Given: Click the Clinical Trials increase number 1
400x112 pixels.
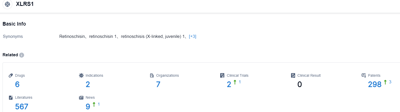Looking at the screenshot, I should (x=240, y=82).
